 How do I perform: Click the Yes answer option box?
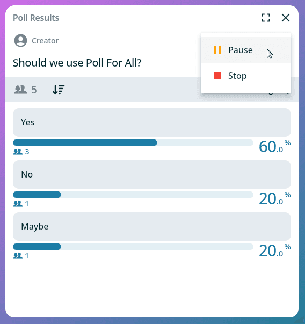click(x=152, y=122)
